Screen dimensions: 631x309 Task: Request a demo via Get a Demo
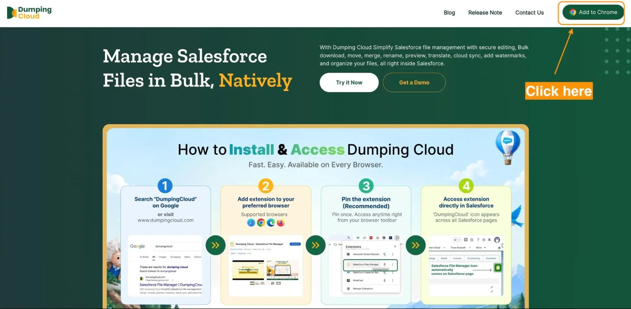pos(414,82)
